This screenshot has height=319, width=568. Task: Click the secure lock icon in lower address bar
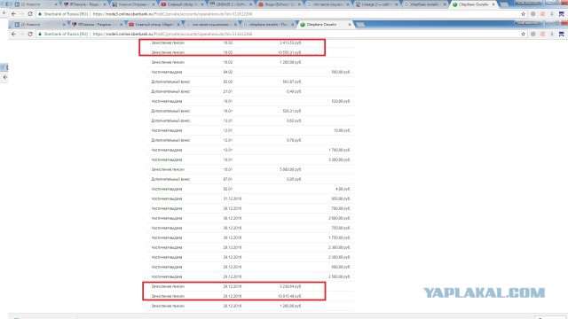click(40, 34)
